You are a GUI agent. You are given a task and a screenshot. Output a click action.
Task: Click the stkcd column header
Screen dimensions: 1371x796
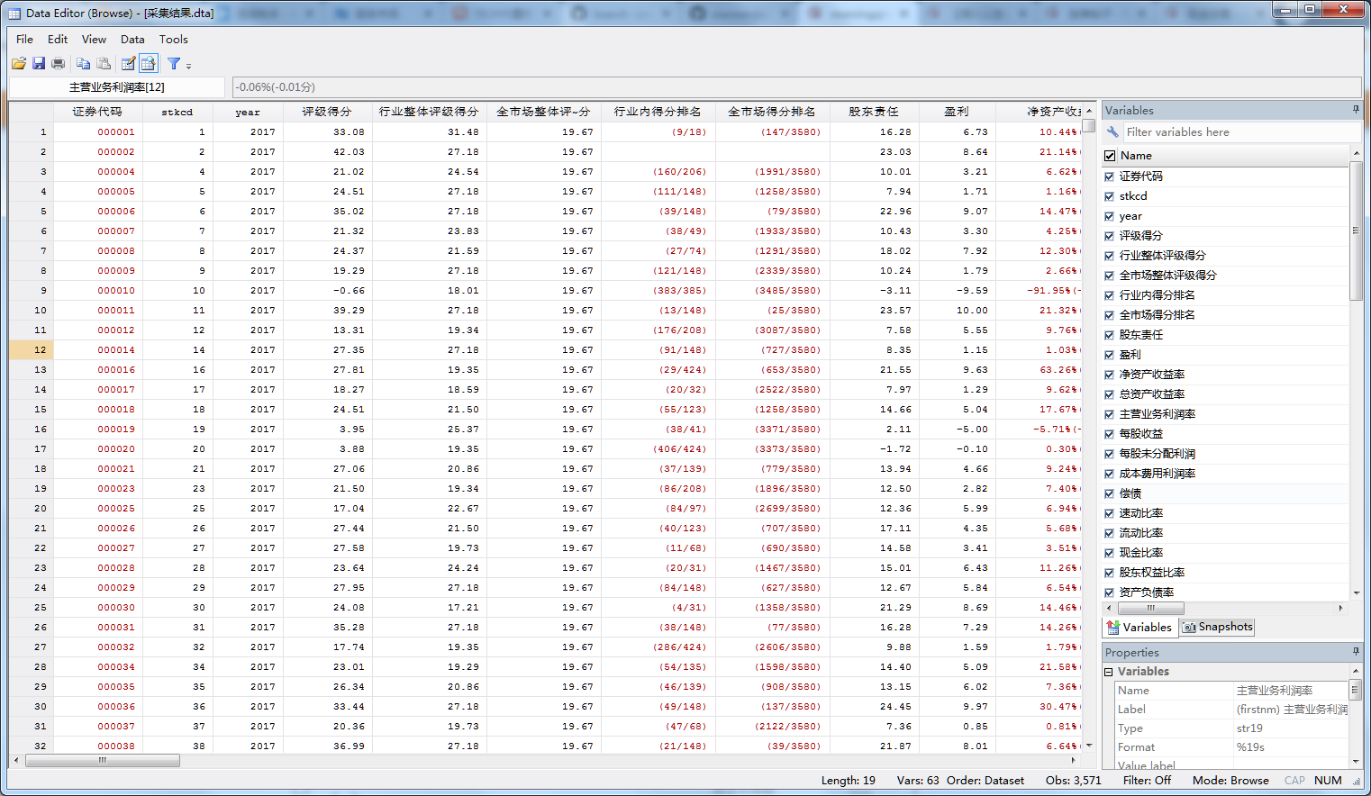[x=177, y=112]
